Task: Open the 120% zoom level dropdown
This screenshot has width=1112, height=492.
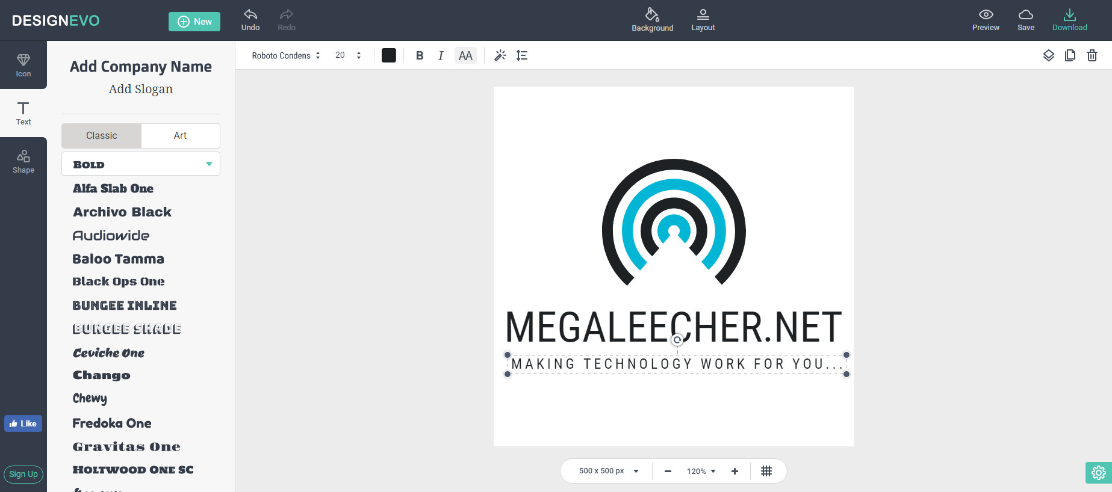Action: click(701, 471)
